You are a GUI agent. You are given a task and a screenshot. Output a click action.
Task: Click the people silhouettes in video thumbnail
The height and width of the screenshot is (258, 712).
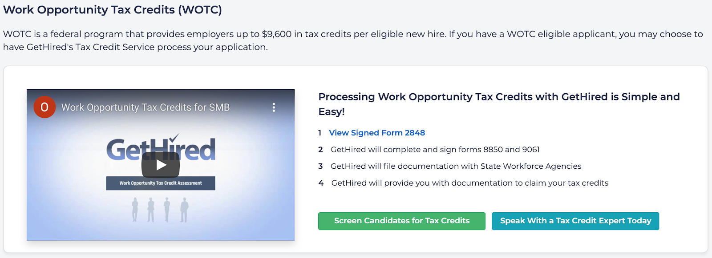click(160, 210)
